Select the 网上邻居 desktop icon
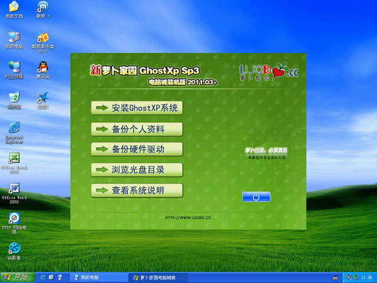This screenshot has width=377, height=283. (14, 70)
